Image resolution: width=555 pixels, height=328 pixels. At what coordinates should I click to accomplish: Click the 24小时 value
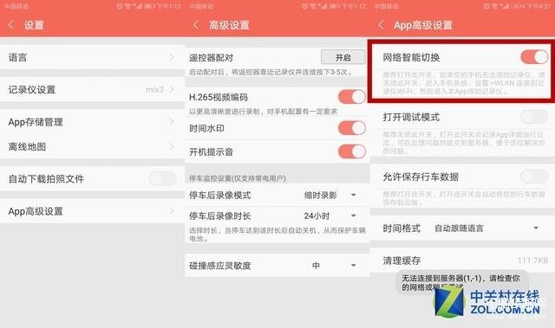tap(317, 215)
